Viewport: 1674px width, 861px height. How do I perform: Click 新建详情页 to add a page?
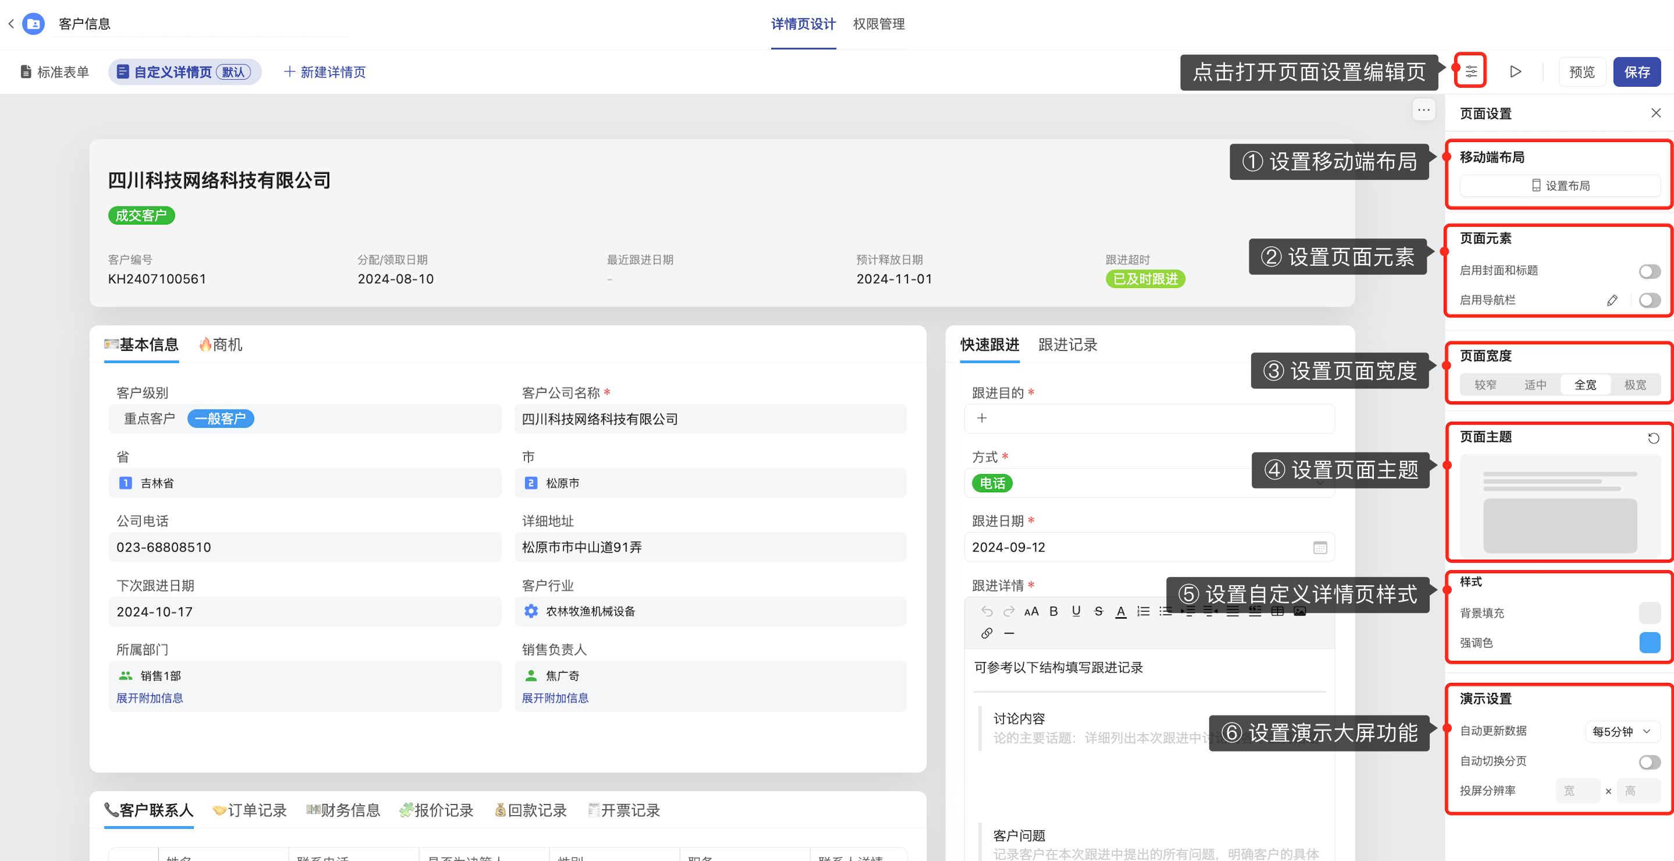(x=325, y=72)
